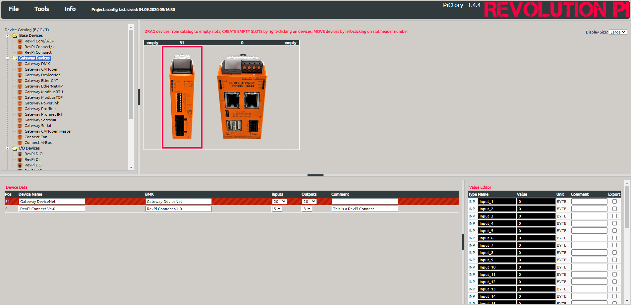Tick the Export checkbox for Input_6

pyautogui.click(x=614, y=238)
